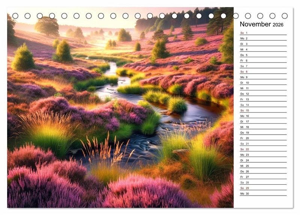Select the Sunday 1 date row
The height and width of the screenshot is (215, 300).
263,33
